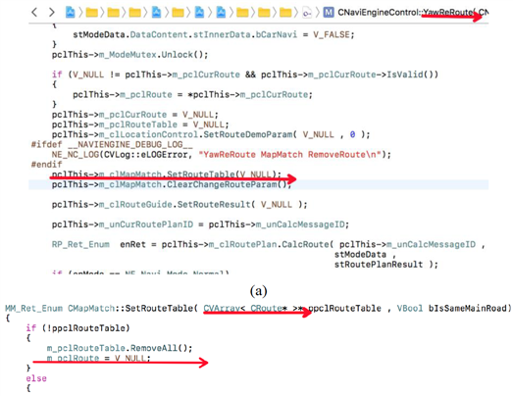Click the #ifdef __NAVIENGINE_DEBUG_LOG__ directive
This screenshot has width=513, height=396.
click(x=112, y=144)
